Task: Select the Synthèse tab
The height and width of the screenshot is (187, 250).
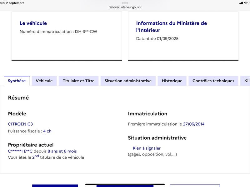Action: (x=17, y=81)
